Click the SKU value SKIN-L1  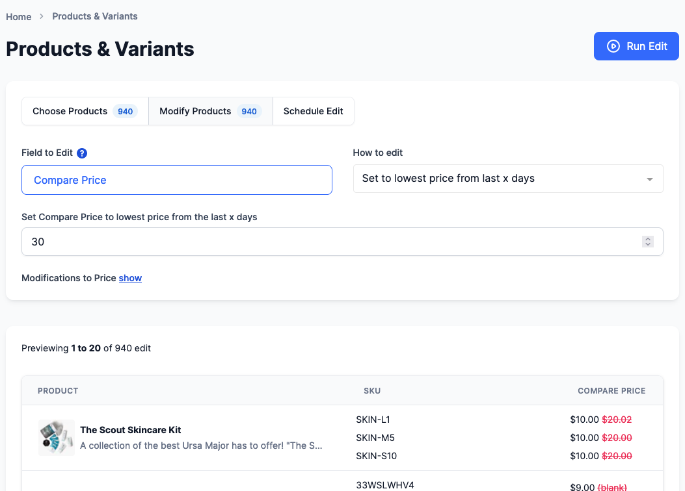click(373, 420)
